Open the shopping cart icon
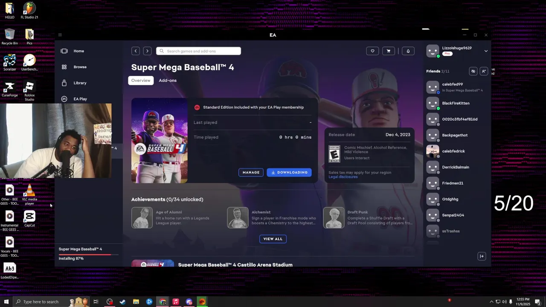 (388, 51)
